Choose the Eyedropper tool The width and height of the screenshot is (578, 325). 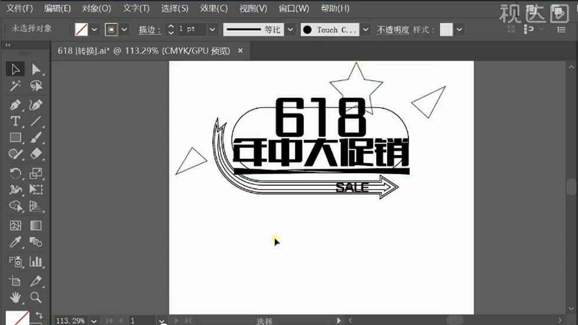click(x=15, y=242)
